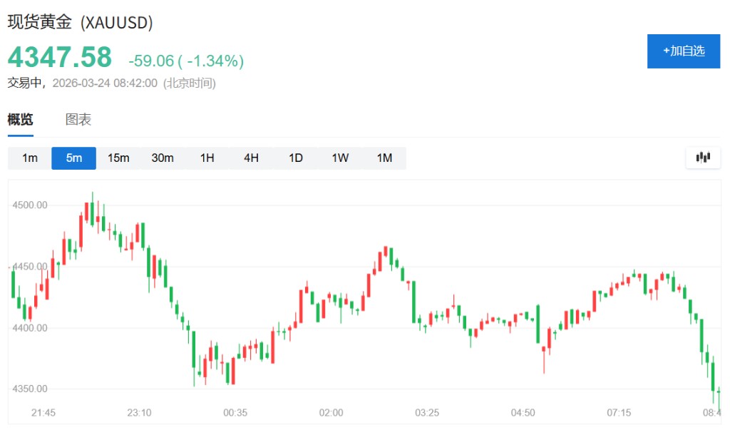
Task: Select the 1W weekly interval
Action: 340,158
